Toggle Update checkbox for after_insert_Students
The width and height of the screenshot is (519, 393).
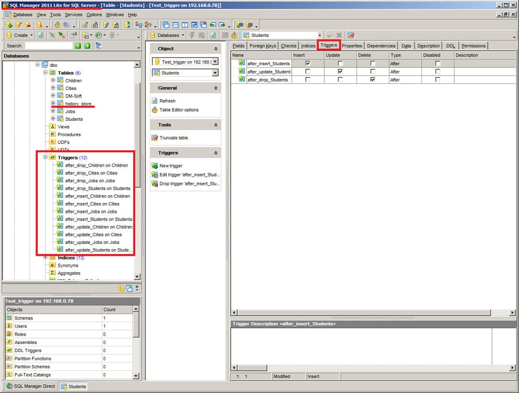pos(340,63)
